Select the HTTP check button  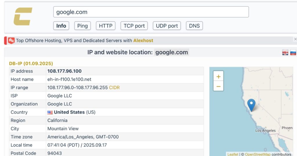point(106,26)
